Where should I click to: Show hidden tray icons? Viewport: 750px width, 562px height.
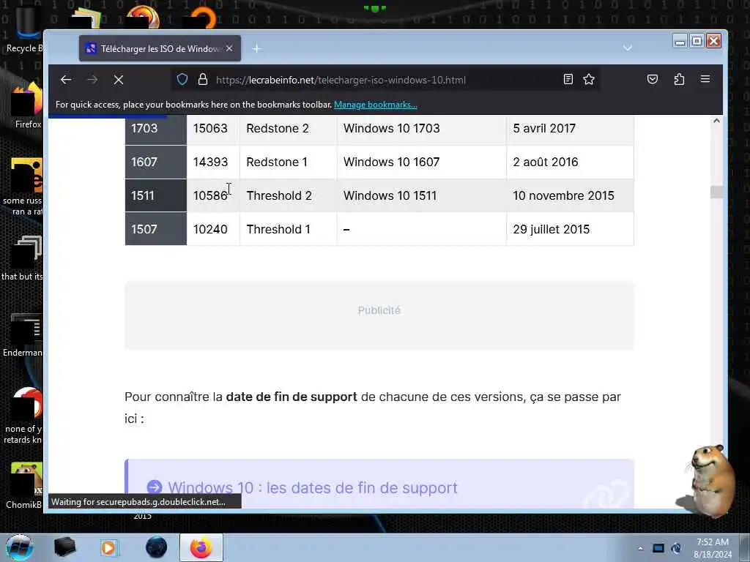pos(640,548)
